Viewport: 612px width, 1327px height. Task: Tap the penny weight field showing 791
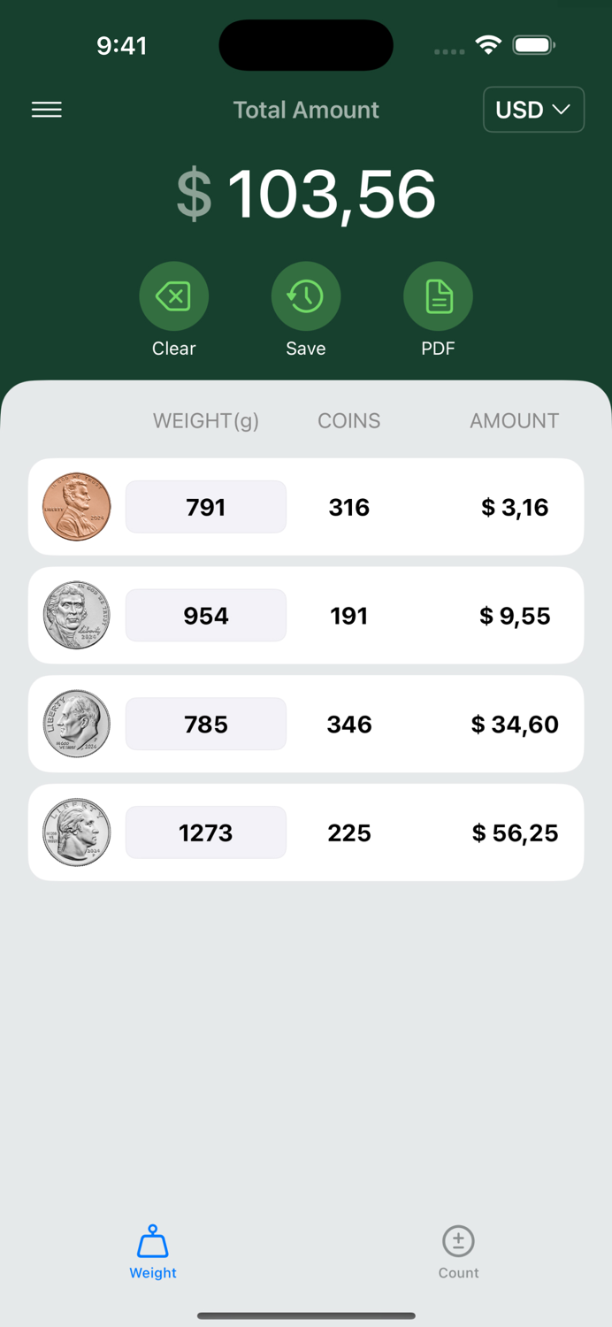205,507
